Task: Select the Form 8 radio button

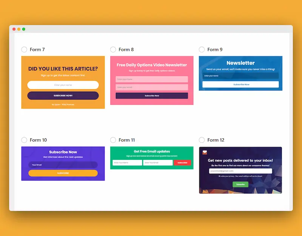Action: tap(113, 49)
